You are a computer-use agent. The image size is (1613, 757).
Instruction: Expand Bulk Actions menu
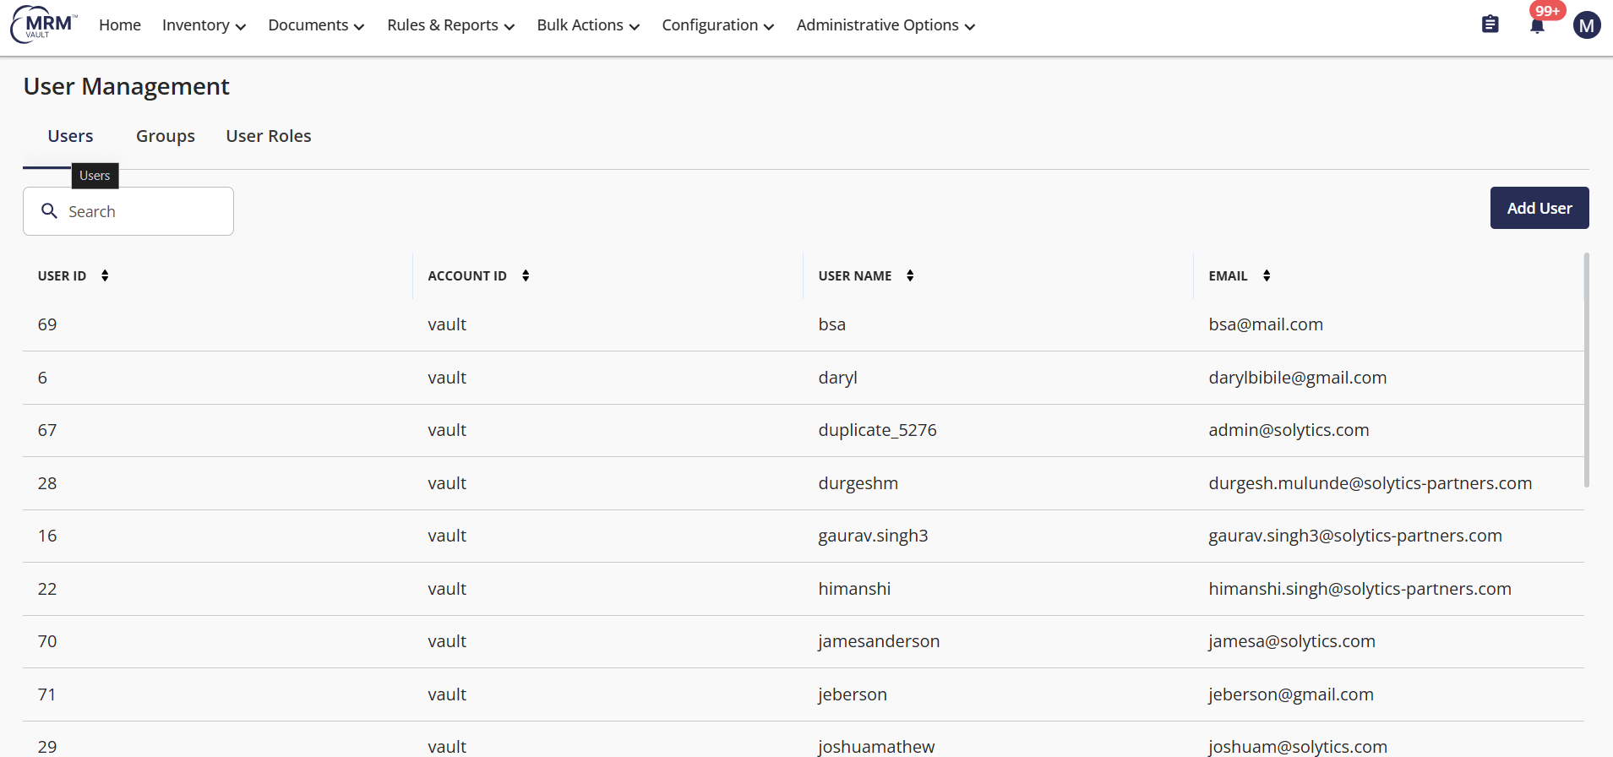click(588, 25)
